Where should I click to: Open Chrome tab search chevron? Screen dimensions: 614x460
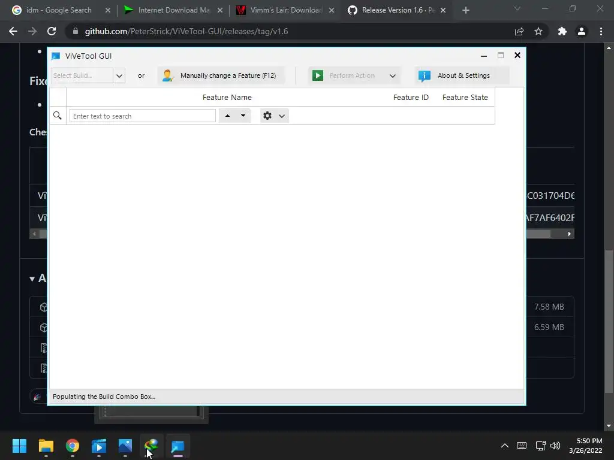[x=517, y=8]
